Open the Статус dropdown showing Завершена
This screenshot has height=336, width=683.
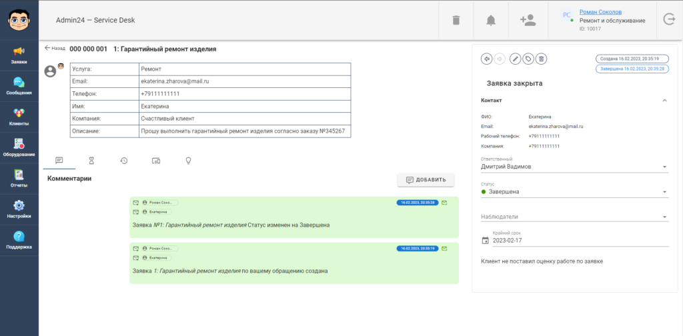pos(574,192)
